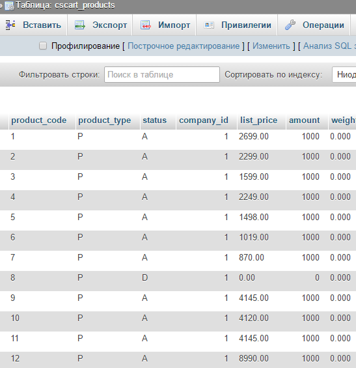
Task: Select list_price cell 1599.00
Action: 254,177
